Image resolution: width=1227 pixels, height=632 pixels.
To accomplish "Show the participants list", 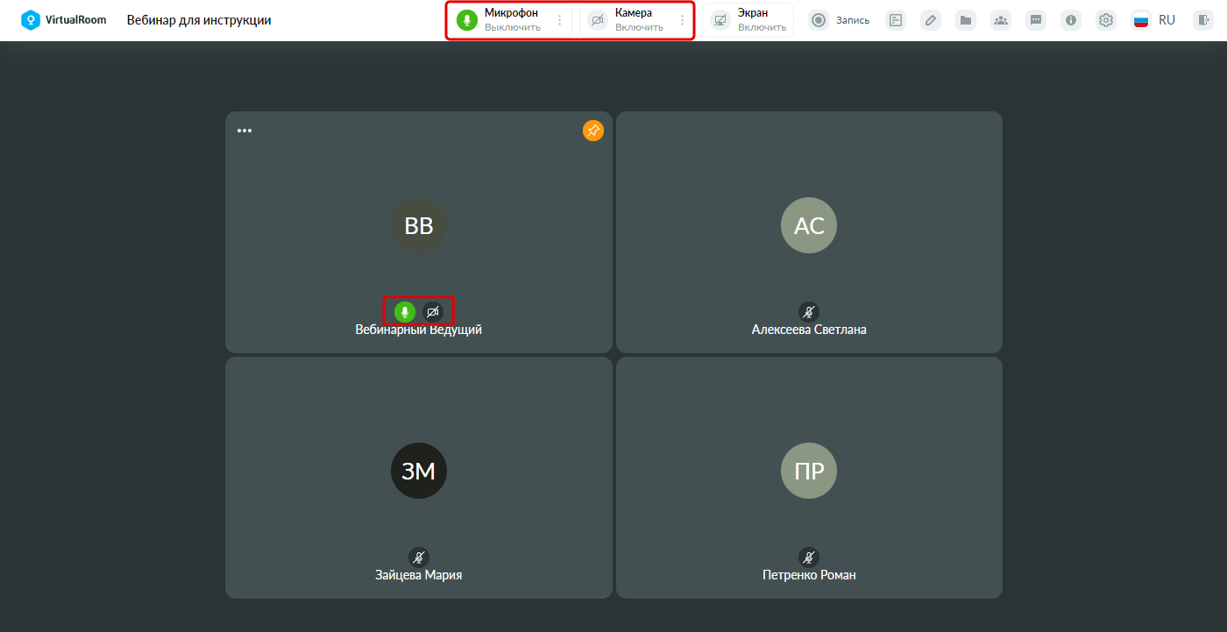I will [x=1001, y=20].
